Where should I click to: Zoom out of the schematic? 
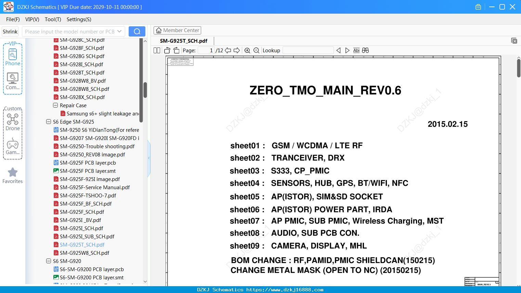point(257,51)
